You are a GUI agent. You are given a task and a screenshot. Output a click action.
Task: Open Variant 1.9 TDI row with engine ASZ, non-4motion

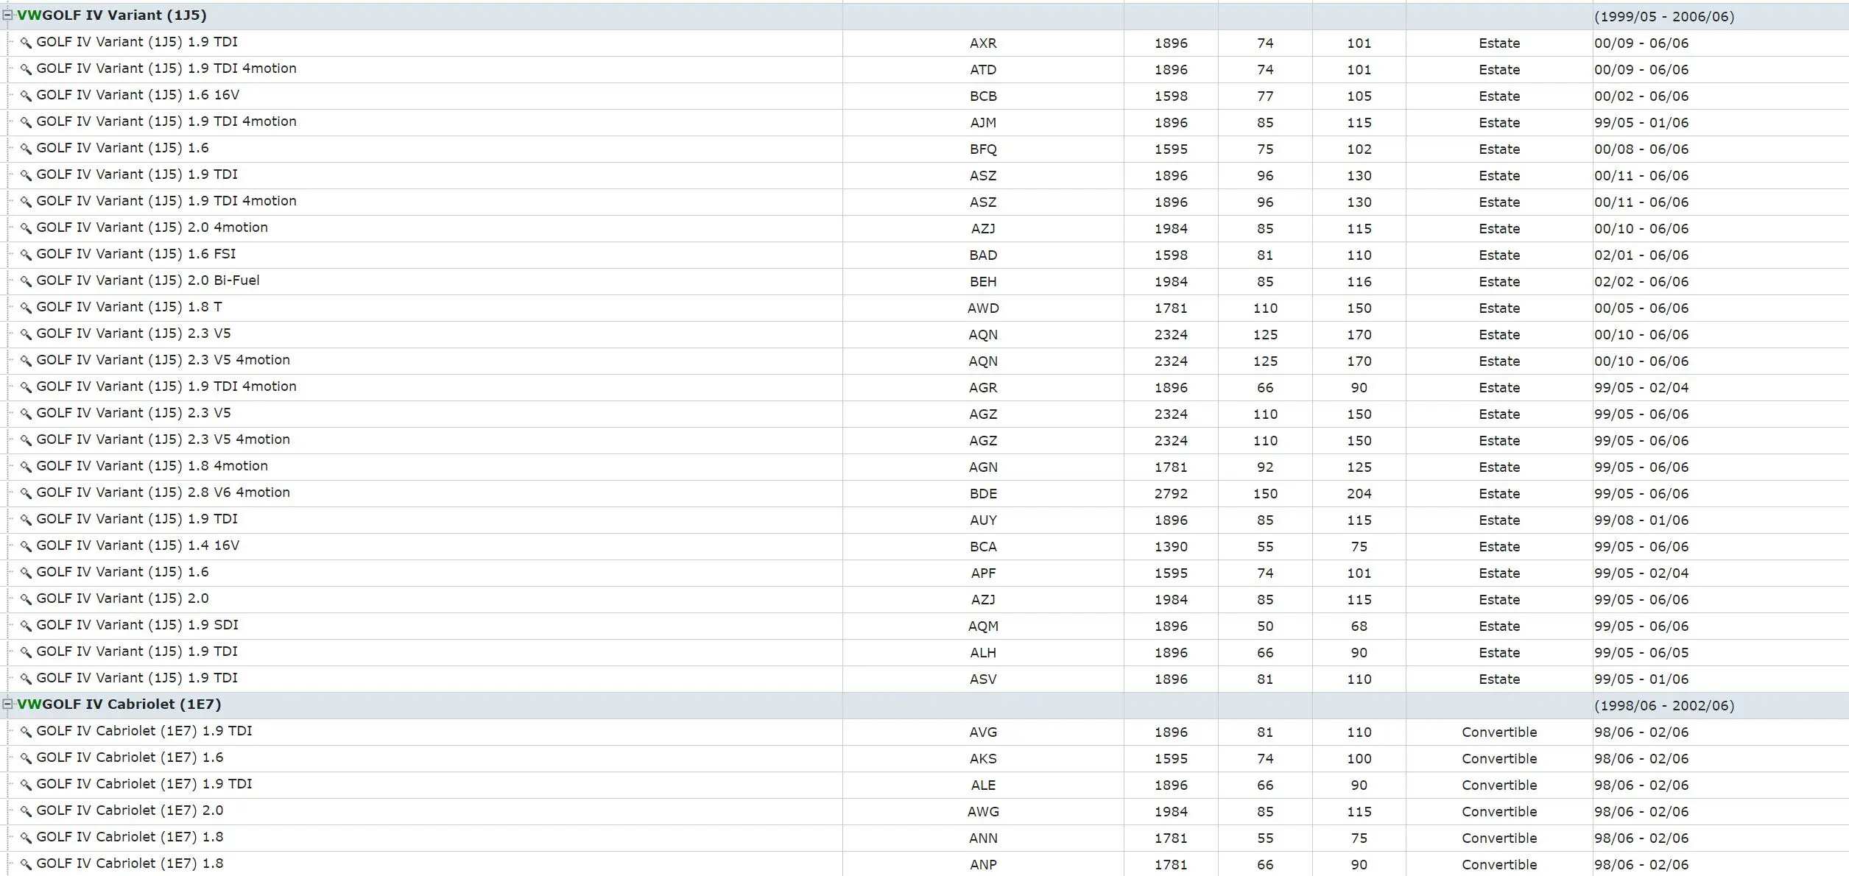click(137, 174)
